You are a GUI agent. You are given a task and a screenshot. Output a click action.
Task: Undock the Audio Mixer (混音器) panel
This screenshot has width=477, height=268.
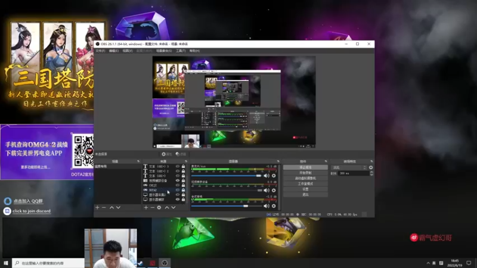pyautogui.click(x=278, y=161)
